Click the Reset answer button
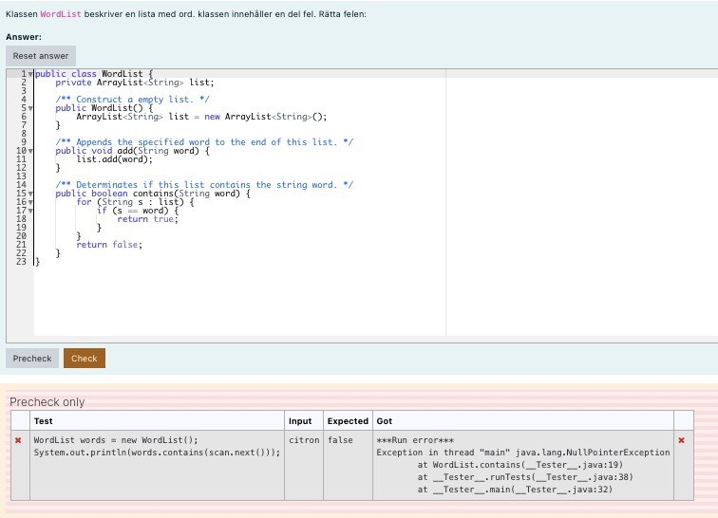This screenshot has width=718, height=518. [41, 56]
